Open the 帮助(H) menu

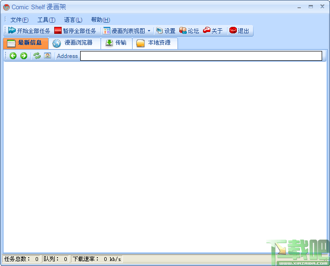coord(101,20)
